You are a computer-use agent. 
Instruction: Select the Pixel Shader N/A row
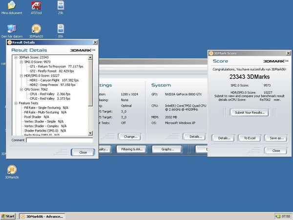coord(37,117)
